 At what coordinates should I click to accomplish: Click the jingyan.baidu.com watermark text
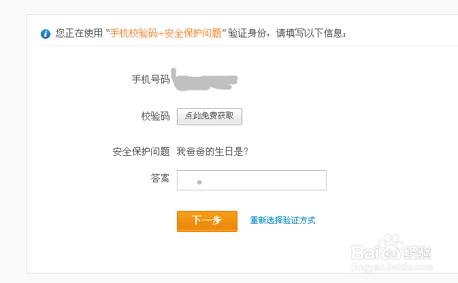[392, 267]
